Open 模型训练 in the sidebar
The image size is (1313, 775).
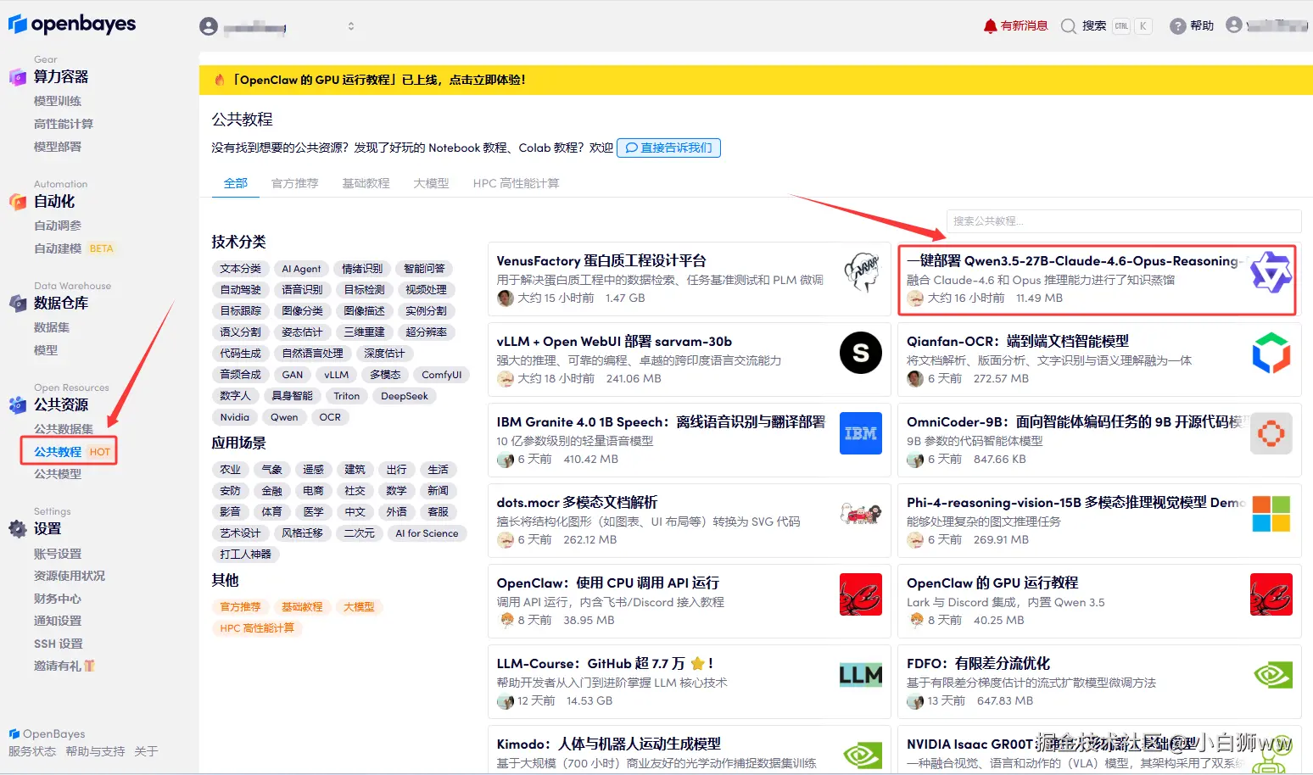point(58,101)
